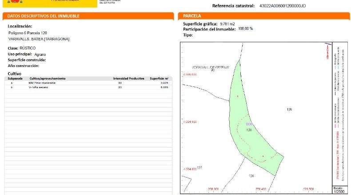Viewport: 351px width, 195px height.
Task: Click intensity value '00' in row a
Action: point(120,83)
